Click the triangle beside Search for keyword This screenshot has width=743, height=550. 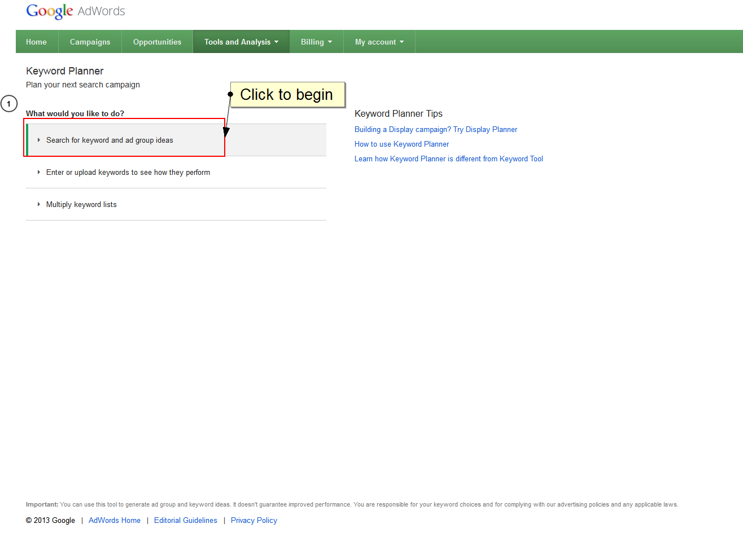click(x=38, y=140)
